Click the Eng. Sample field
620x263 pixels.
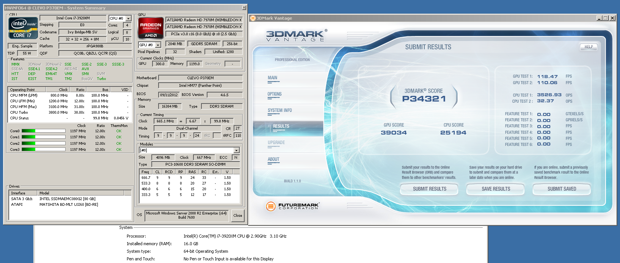click(22, 46)
